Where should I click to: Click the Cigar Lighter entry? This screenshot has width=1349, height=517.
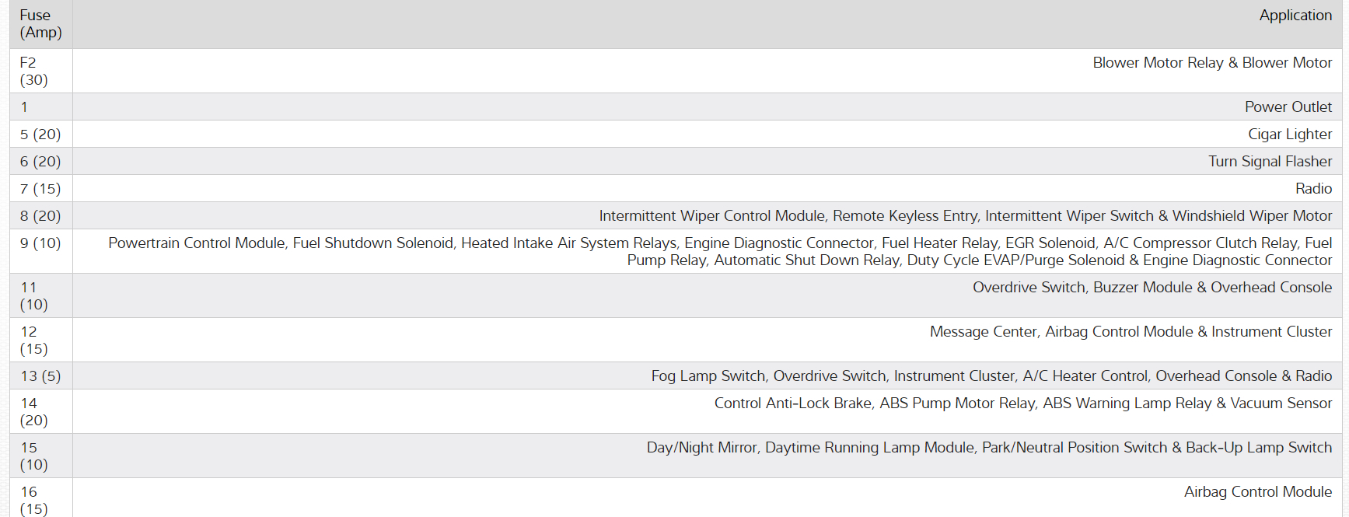coord(1289,134)
